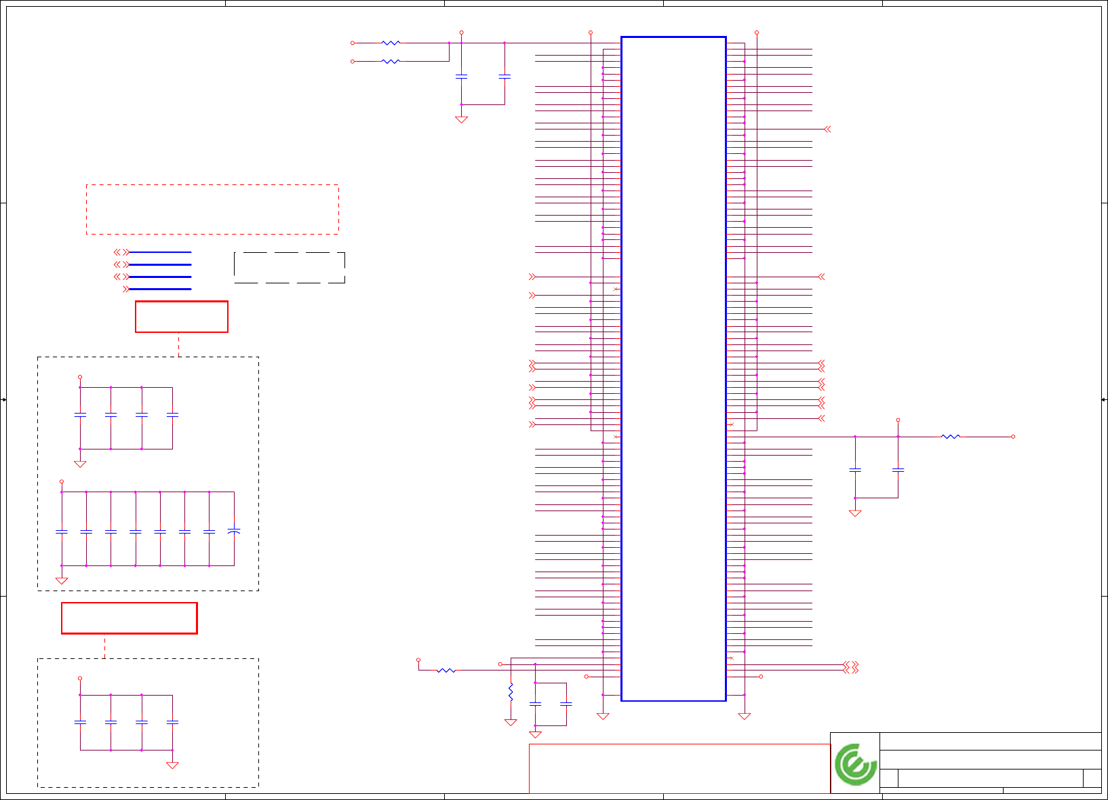1108x800 pixels.
Task: Click the green logo in the title block
Action: coord(855,764)
